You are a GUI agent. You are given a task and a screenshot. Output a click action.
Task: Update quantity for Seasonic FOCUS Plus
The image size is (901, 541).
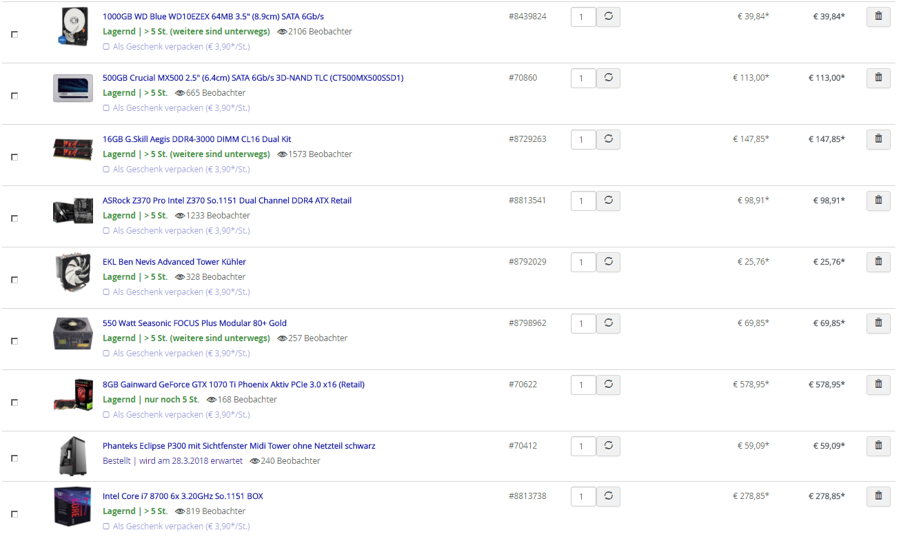point(608,323)
